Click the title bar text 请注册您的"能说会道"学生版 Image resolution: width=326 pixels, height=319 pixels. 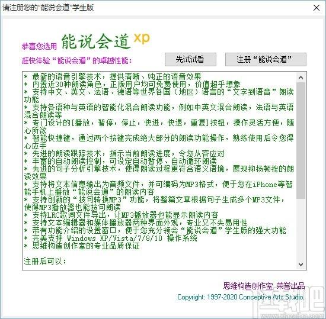(x=48, y=8)
